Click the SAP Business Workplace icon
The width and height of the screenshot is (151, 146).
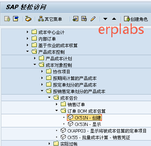(28, 19)
